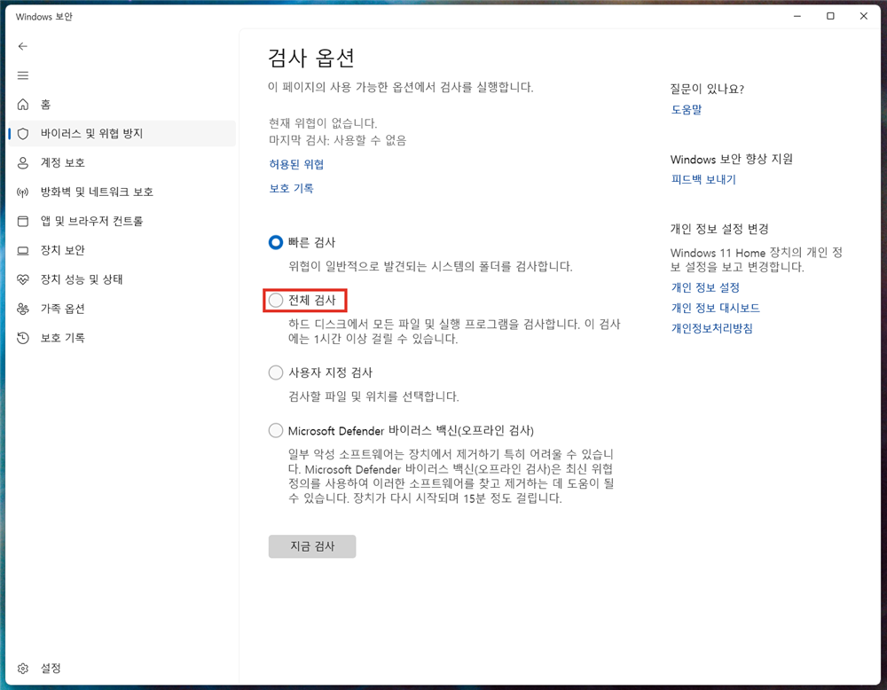Open the 보호 기록 link under scan status
The width and height of the screenshot is (887, 690).
[291, 188]
